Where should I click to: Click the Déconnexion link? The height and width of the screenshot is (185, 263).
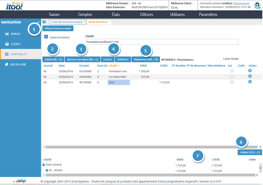coord(242,3)
